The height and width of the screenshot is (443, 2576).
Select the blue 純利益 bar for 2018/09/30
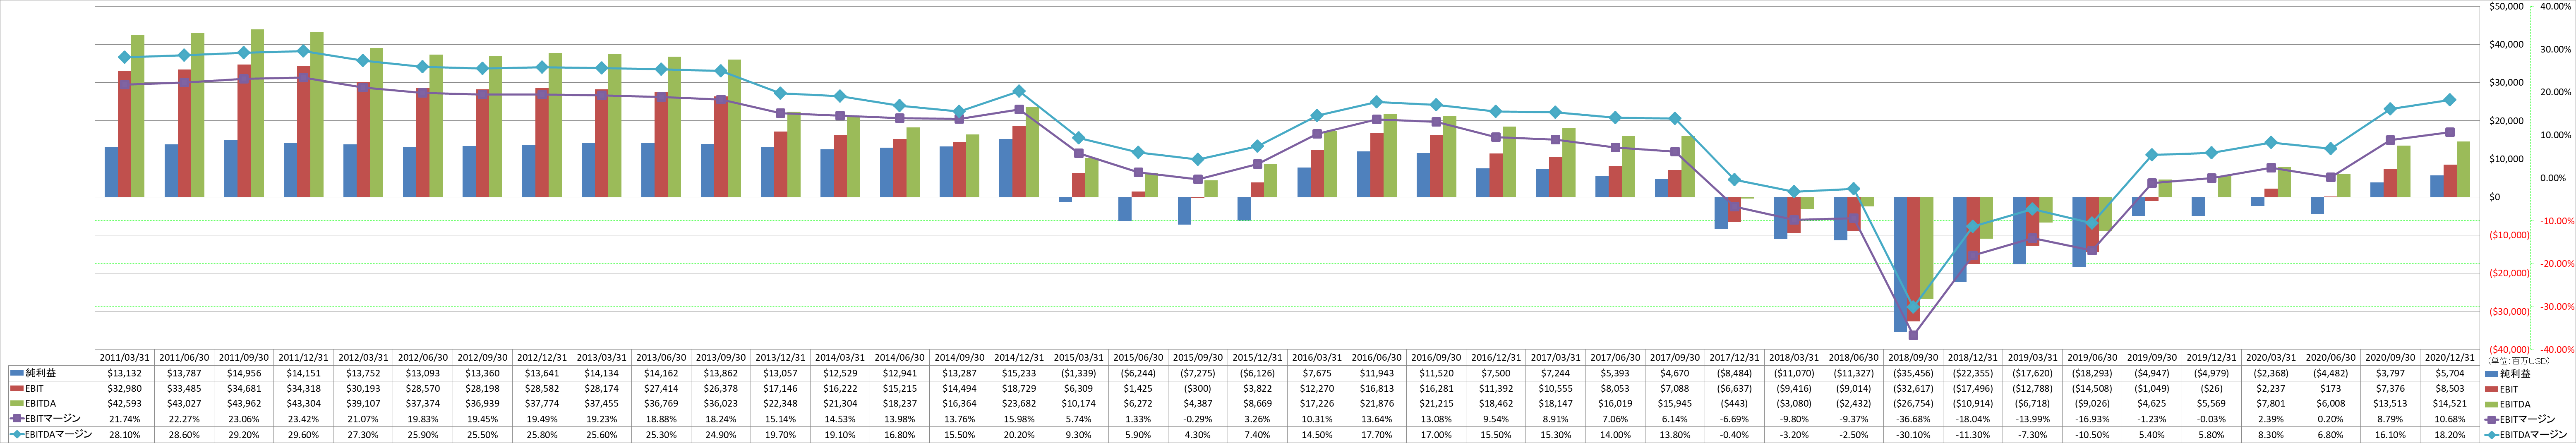1900,264
